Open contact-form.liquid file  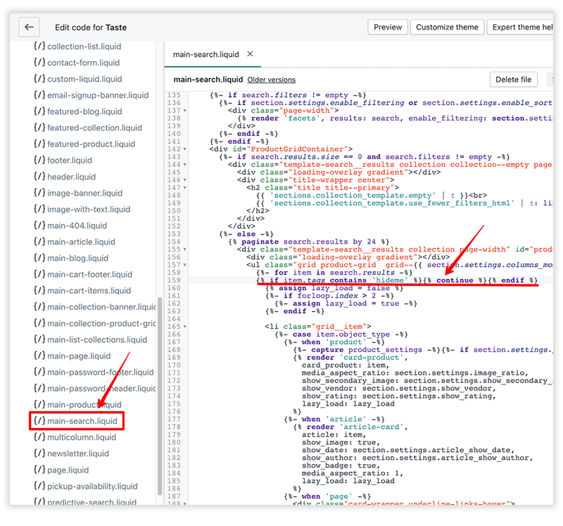(x=77, y=63)
